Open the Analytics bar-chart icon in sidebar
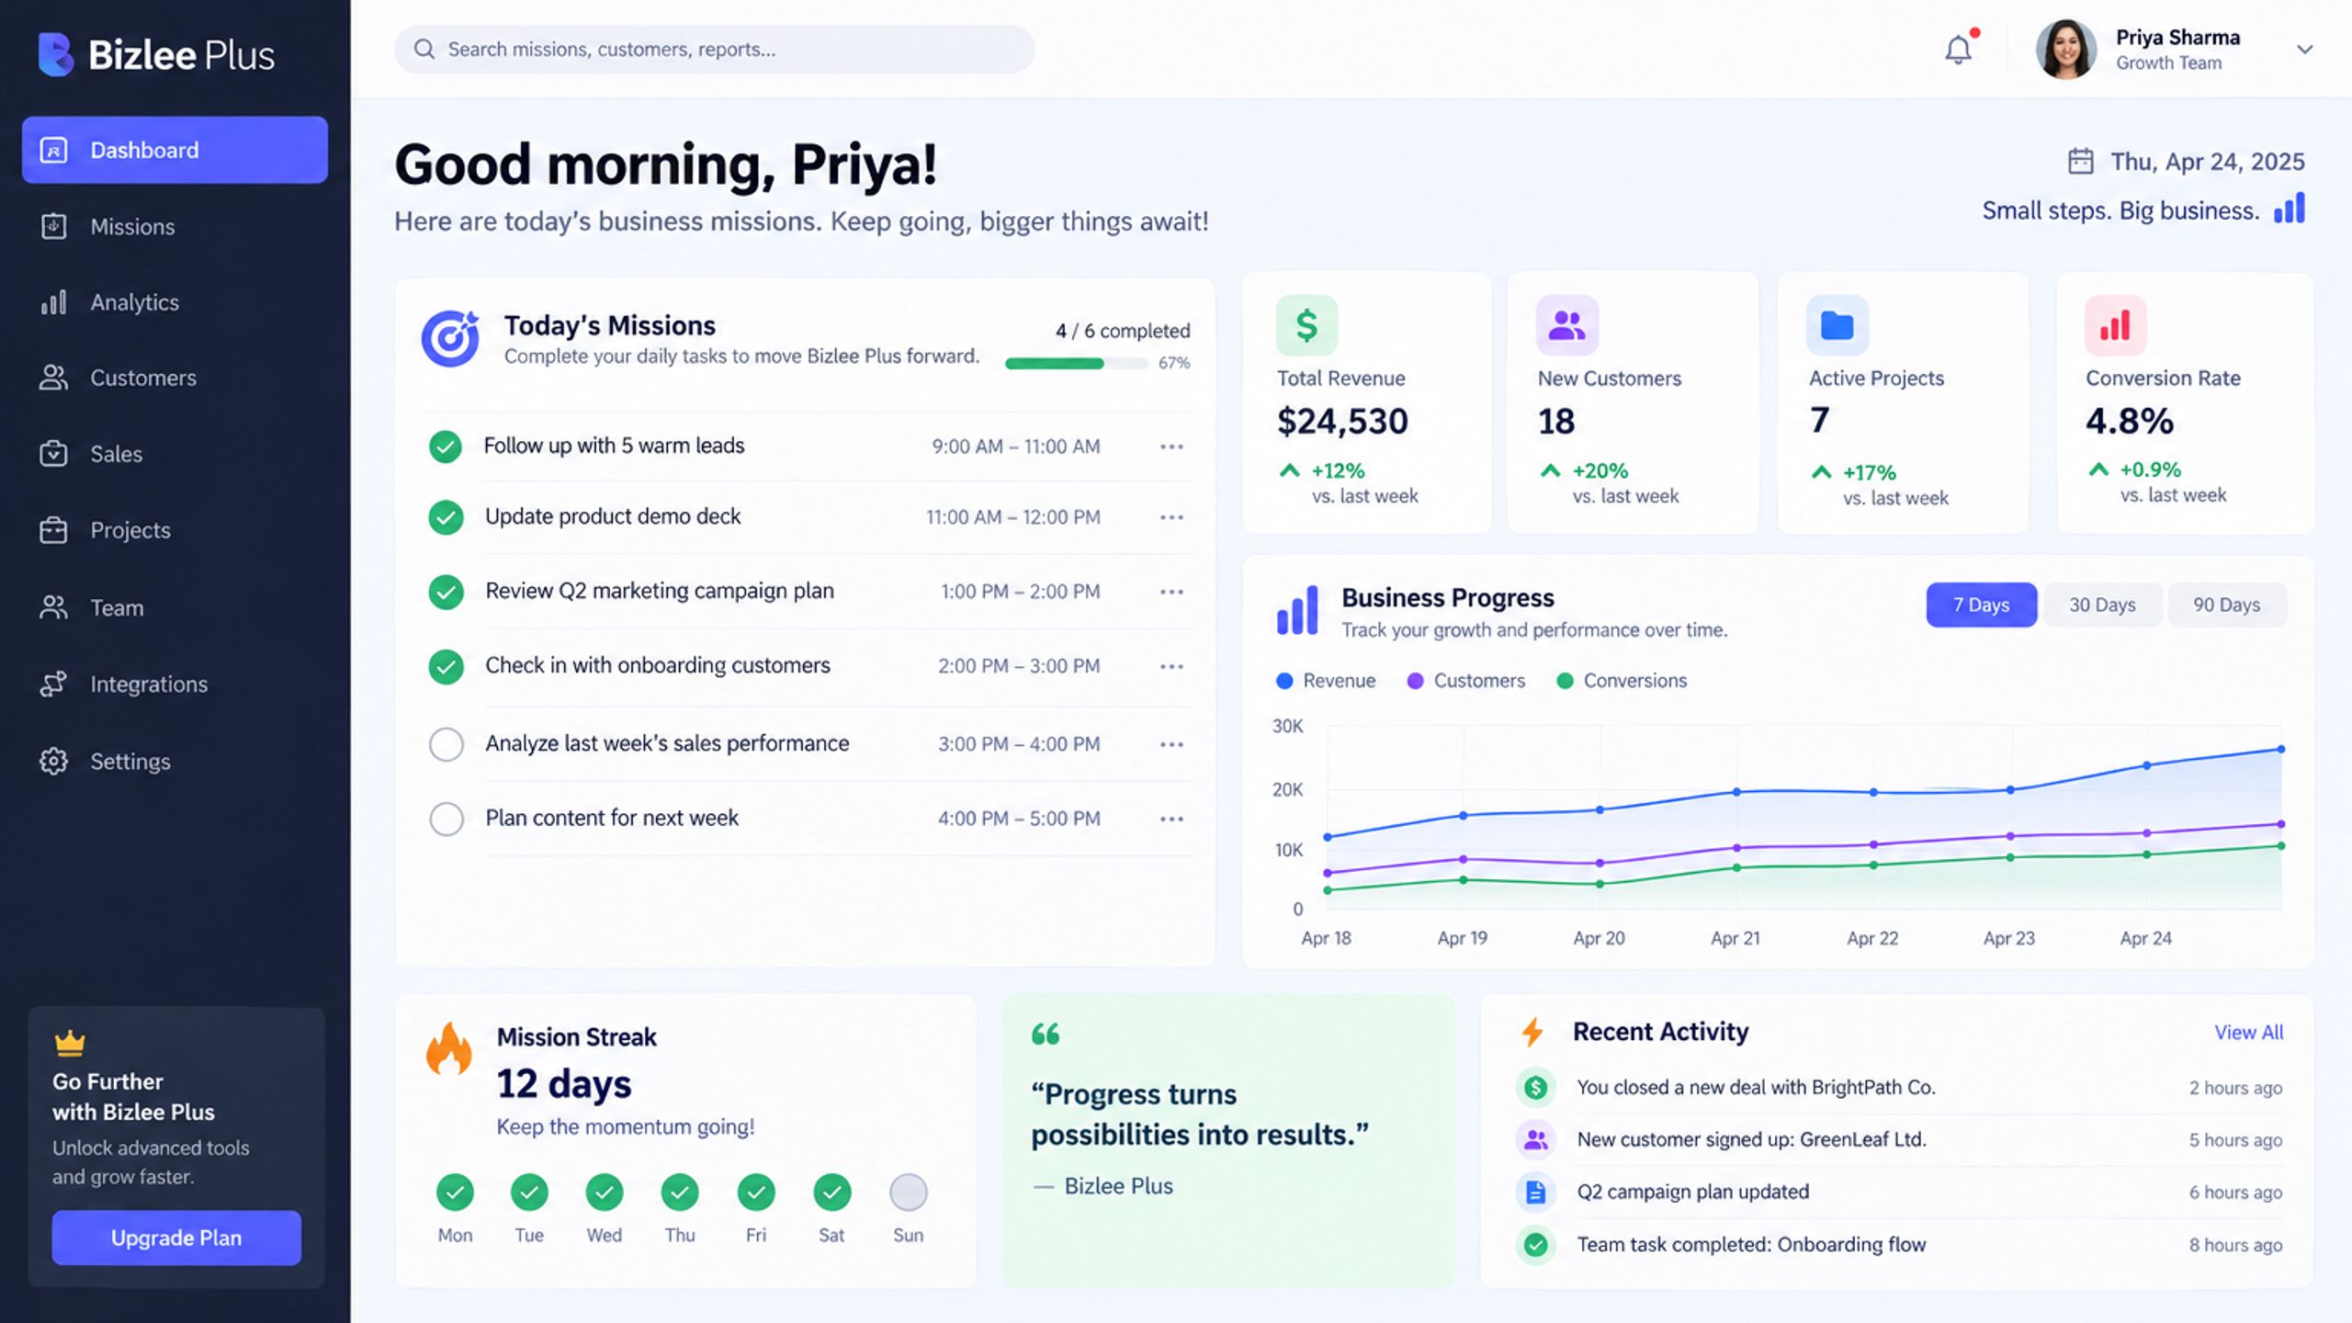Screen dimensions: 2352x1323 pos(54,302)
